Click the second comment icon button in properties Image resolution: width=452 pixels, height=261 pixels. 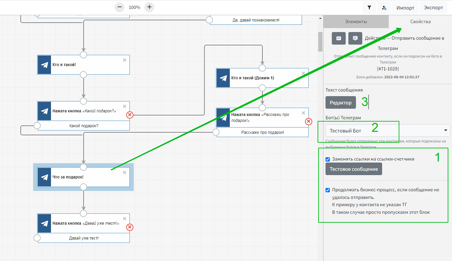[x=355, y=38]
